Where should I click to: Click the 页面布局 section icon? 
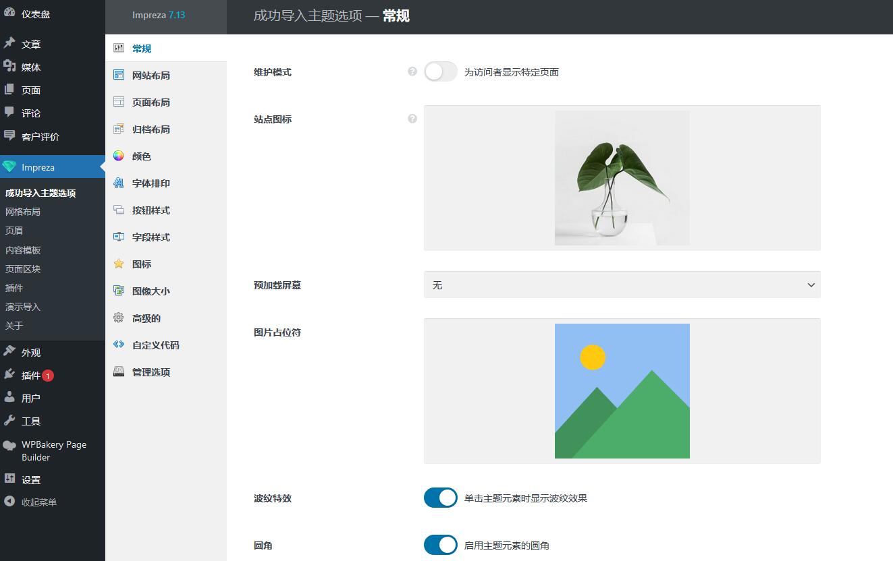click(x=119, y=102)
